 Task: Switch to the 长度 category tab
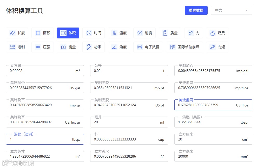coord(17,33)
